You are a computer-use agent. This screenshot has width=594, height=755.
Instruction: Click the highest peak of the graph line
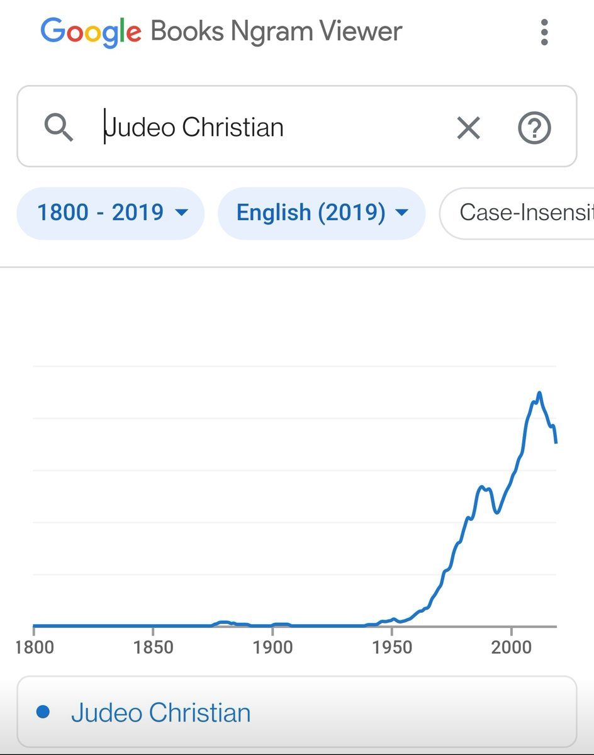click(x=539, y=393)
